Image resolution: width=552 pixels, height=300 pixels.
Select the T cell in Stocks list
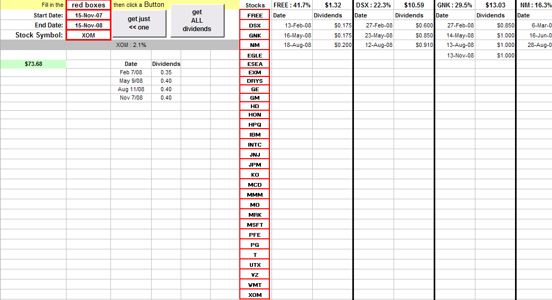255,255
